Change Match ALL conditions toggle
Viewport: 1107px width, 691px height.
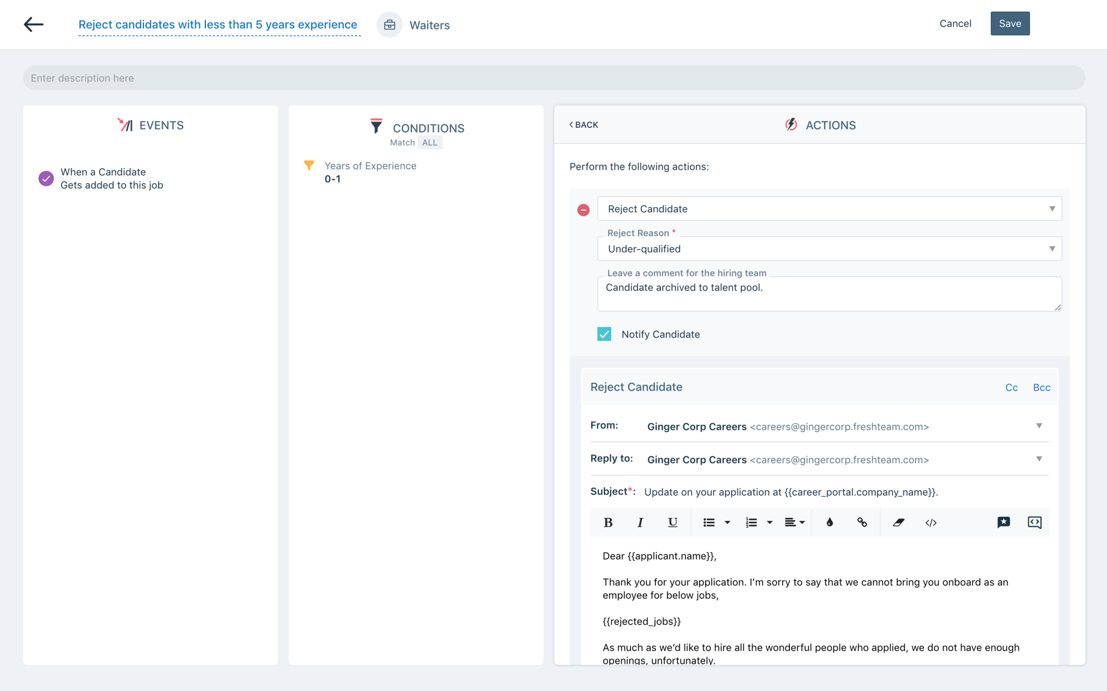click(x=430, y=143)
